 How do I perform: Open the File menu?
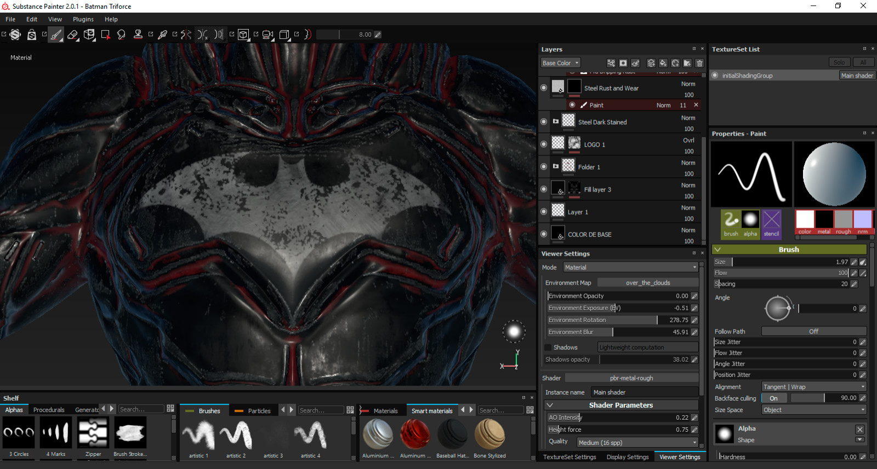10,19
